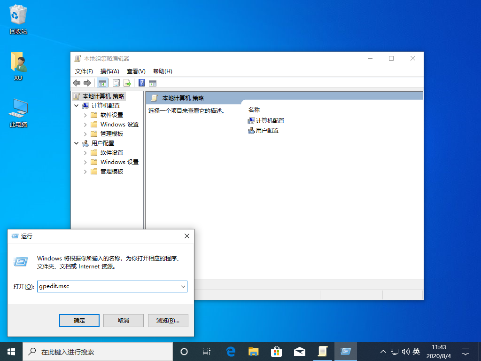Open the gpedit.msc history dropdown
481x361 pixels.
pyautogui.click(x=183, y=286)
